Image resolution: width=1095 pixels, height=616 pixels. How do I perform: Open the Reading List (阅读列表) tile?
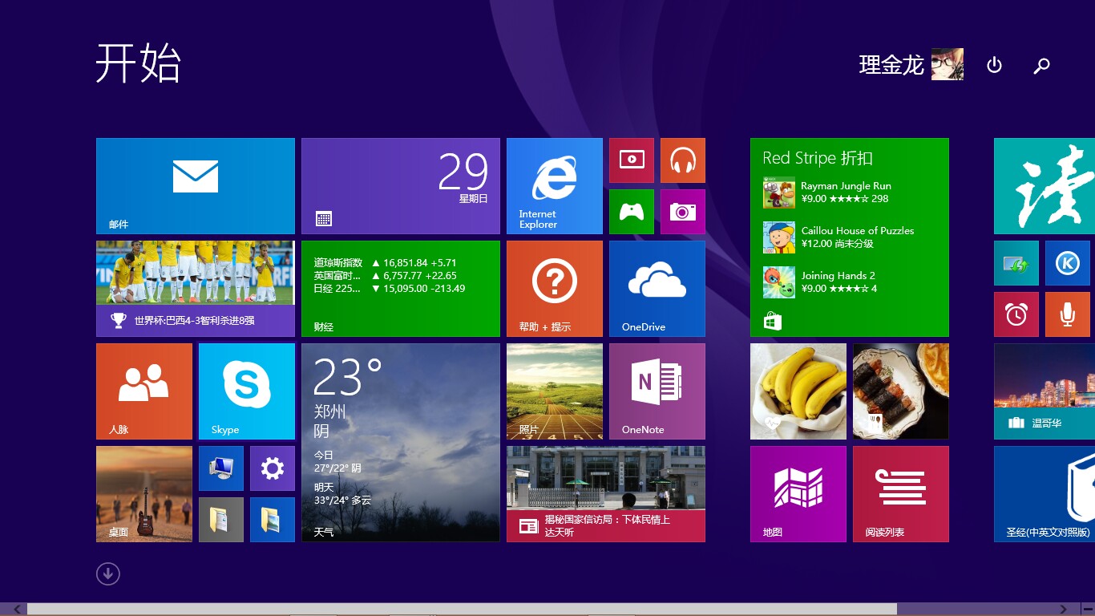pyautogui.click(x=901, y=494)
